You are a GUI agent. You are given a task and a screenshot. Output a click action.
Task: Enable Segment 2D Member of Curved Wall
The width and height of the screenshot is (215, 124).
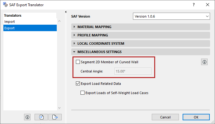pyautogui.click(x=78, y=62)
